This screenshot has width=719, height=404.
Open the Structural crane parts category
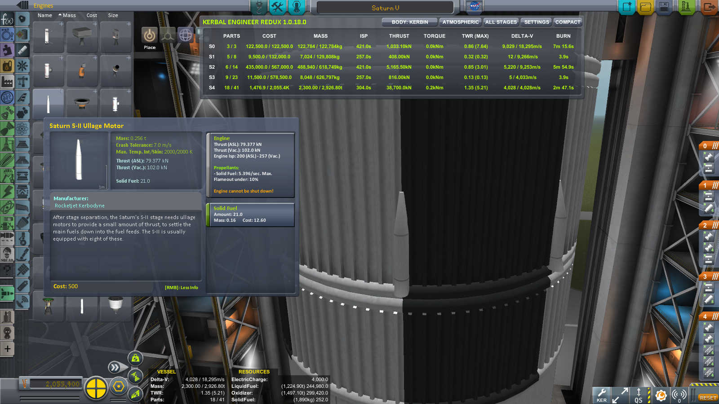22,82
